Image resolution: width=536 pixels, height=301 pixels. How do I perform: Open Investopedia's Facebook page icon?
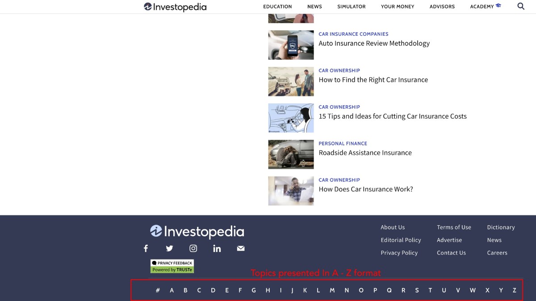(146, 248)
